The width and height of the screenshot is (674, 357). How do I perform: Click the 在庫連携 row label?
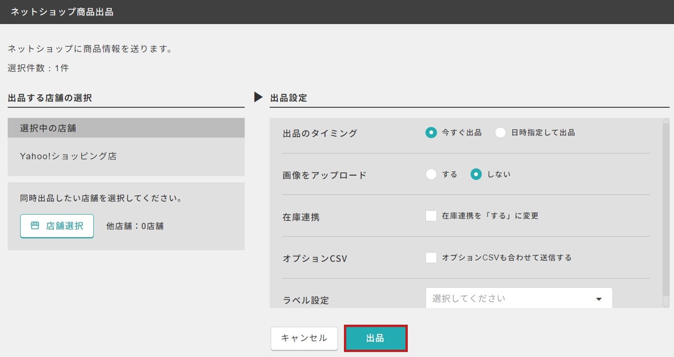point(301,217)
